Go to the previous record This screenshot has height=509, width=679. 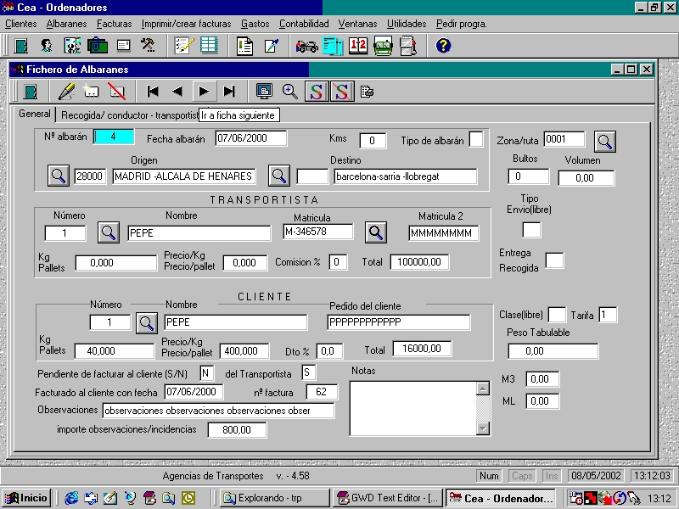tap(177, 92)
